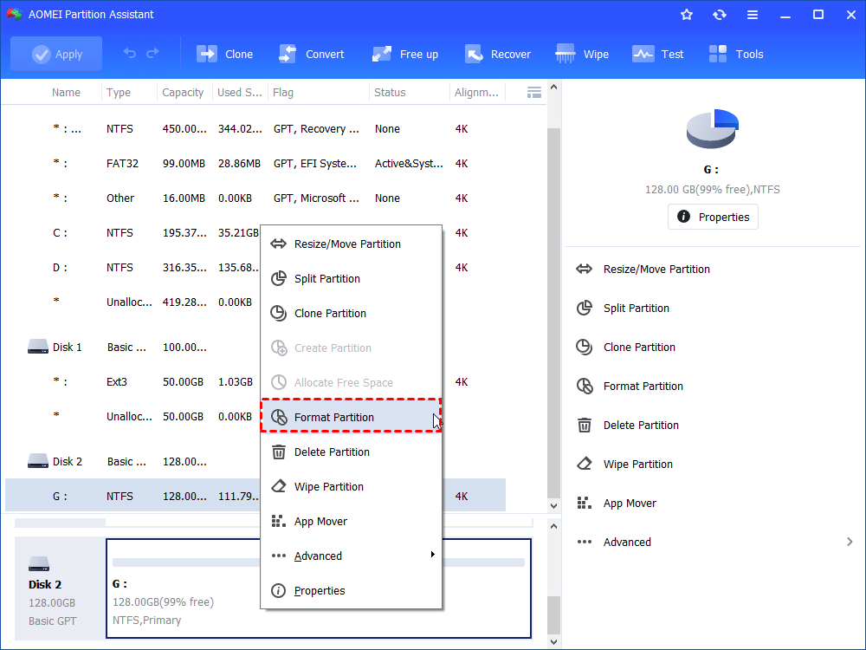Click the partition list scroll-up arrow
Screen dimensions: 866x650
[553, 88]
